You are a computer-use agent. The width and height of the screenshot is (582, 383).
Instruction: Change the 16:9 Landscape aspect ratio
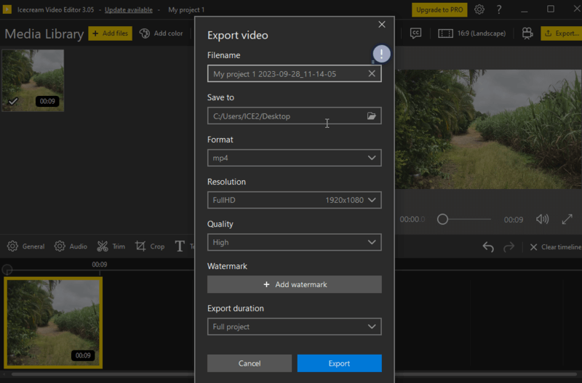471,33
